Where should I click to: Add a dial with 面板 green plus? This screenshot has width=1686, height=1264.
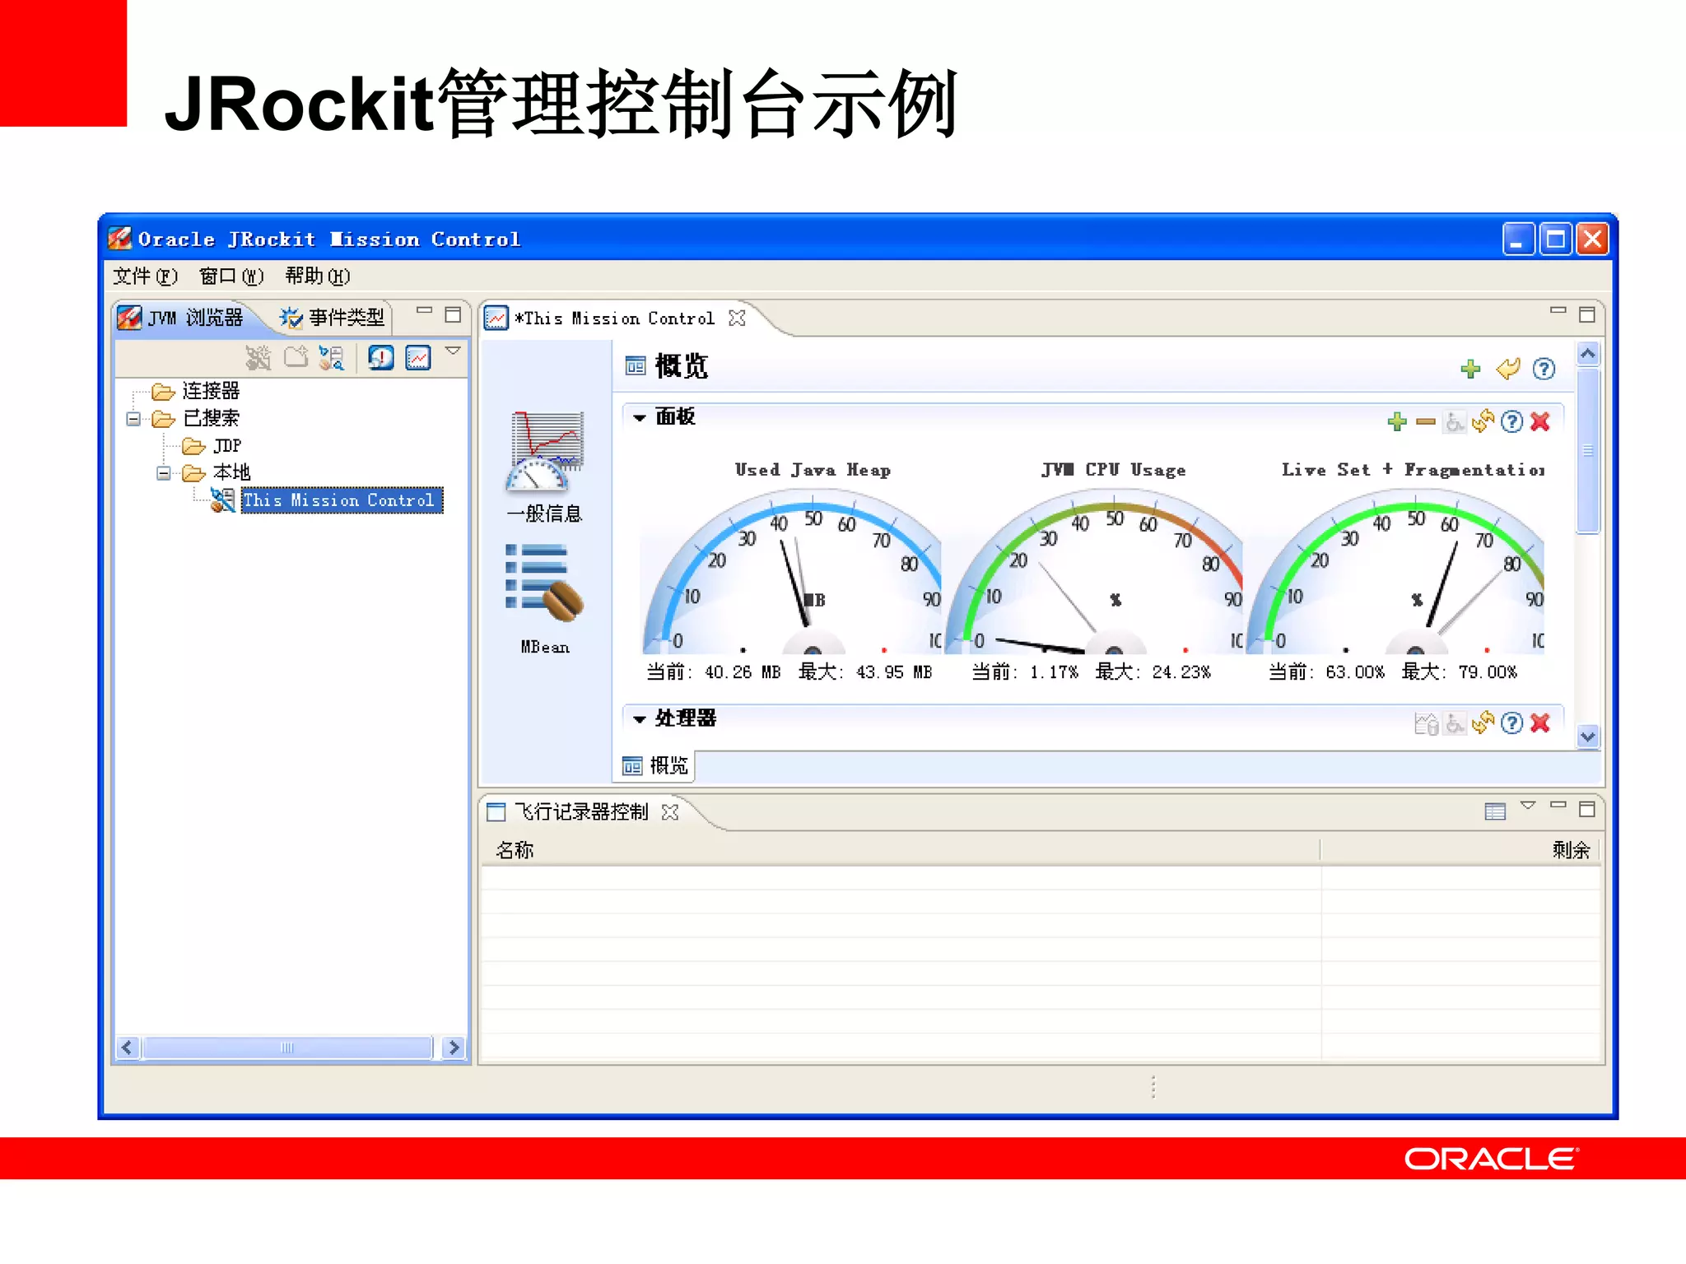point(1397,422)
